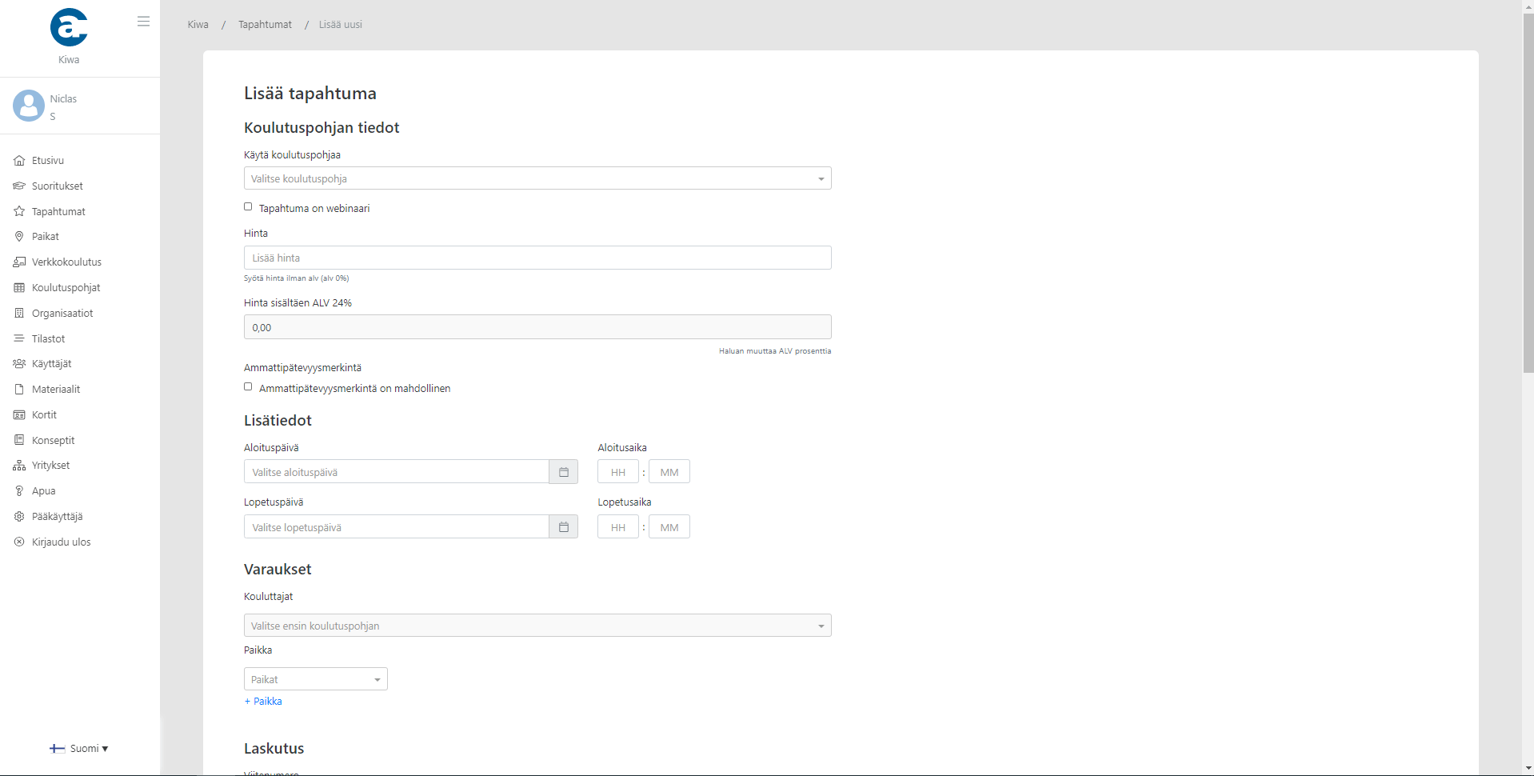Open the start date calendar picker icon
This screenshot has width=1534, height=776.
(x=563, y=472)
